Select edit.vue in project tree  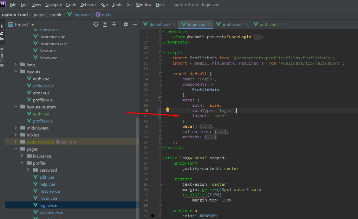coord(47,177)
